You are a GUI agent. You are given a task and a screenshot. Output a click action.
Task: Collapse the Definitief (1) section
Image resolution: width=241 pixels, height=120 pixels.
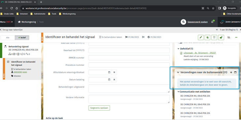click(178, 49)
